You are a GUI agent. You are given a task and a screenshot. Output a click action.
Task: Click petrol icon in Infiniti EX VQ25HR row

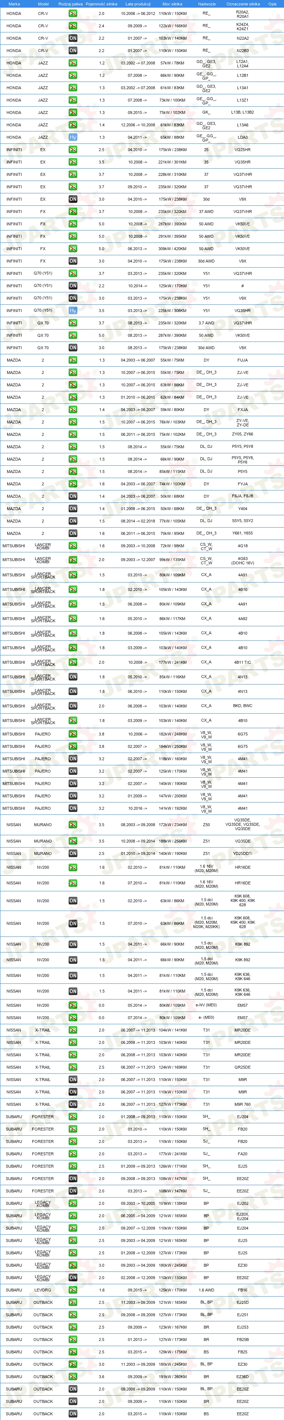(x=73, y=149)
